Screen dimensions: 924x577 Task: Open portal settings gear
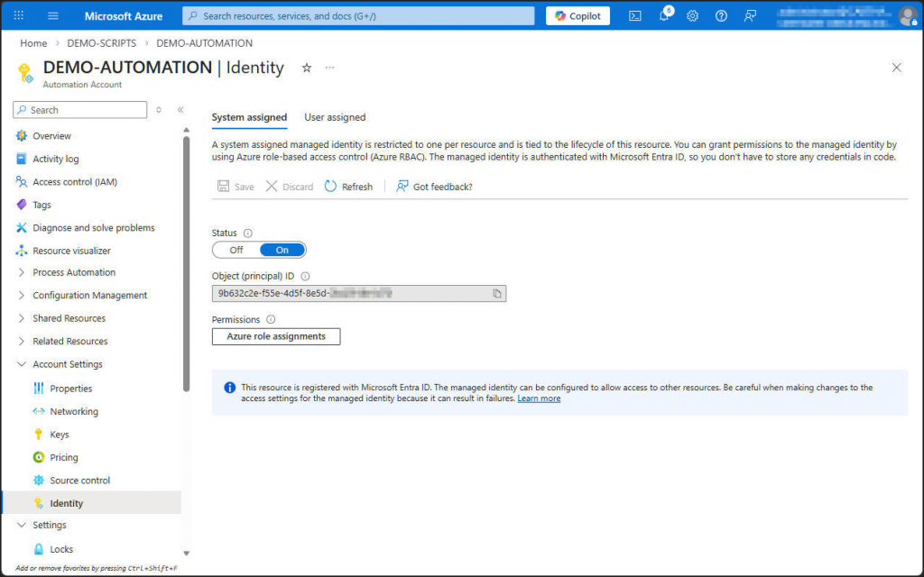[692, 15]
